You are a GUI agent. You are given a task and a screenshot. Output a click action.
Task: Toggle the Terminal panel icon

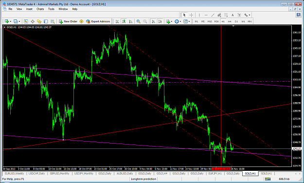(46, 21)
